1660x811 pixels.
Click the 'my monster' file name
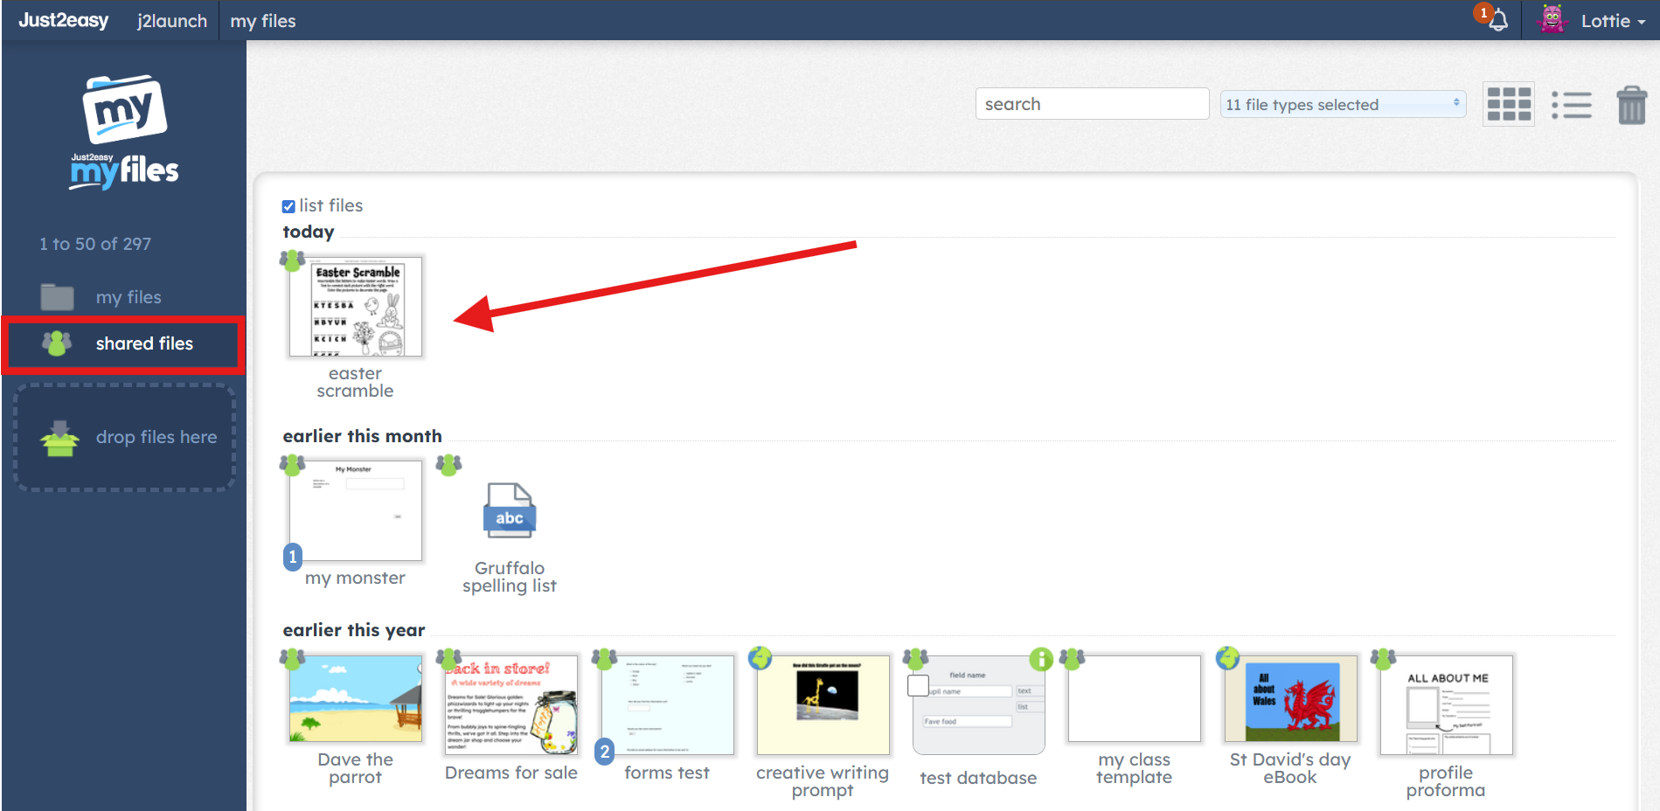tap(355, 578)
